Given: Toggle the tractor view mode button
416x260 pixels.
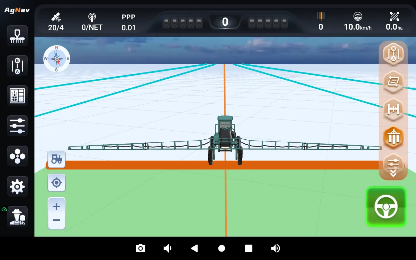Looking at the screenshot, I should coord(57,159).
